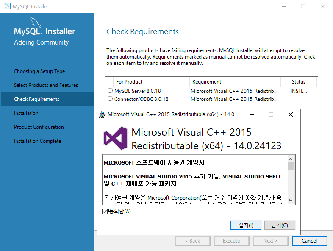Click the purple Visual Studio logo
Viewport: 333px width, 251px height.
point(116,138)
